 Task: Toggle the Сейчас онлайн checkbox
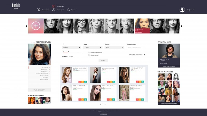click(89, 55)
